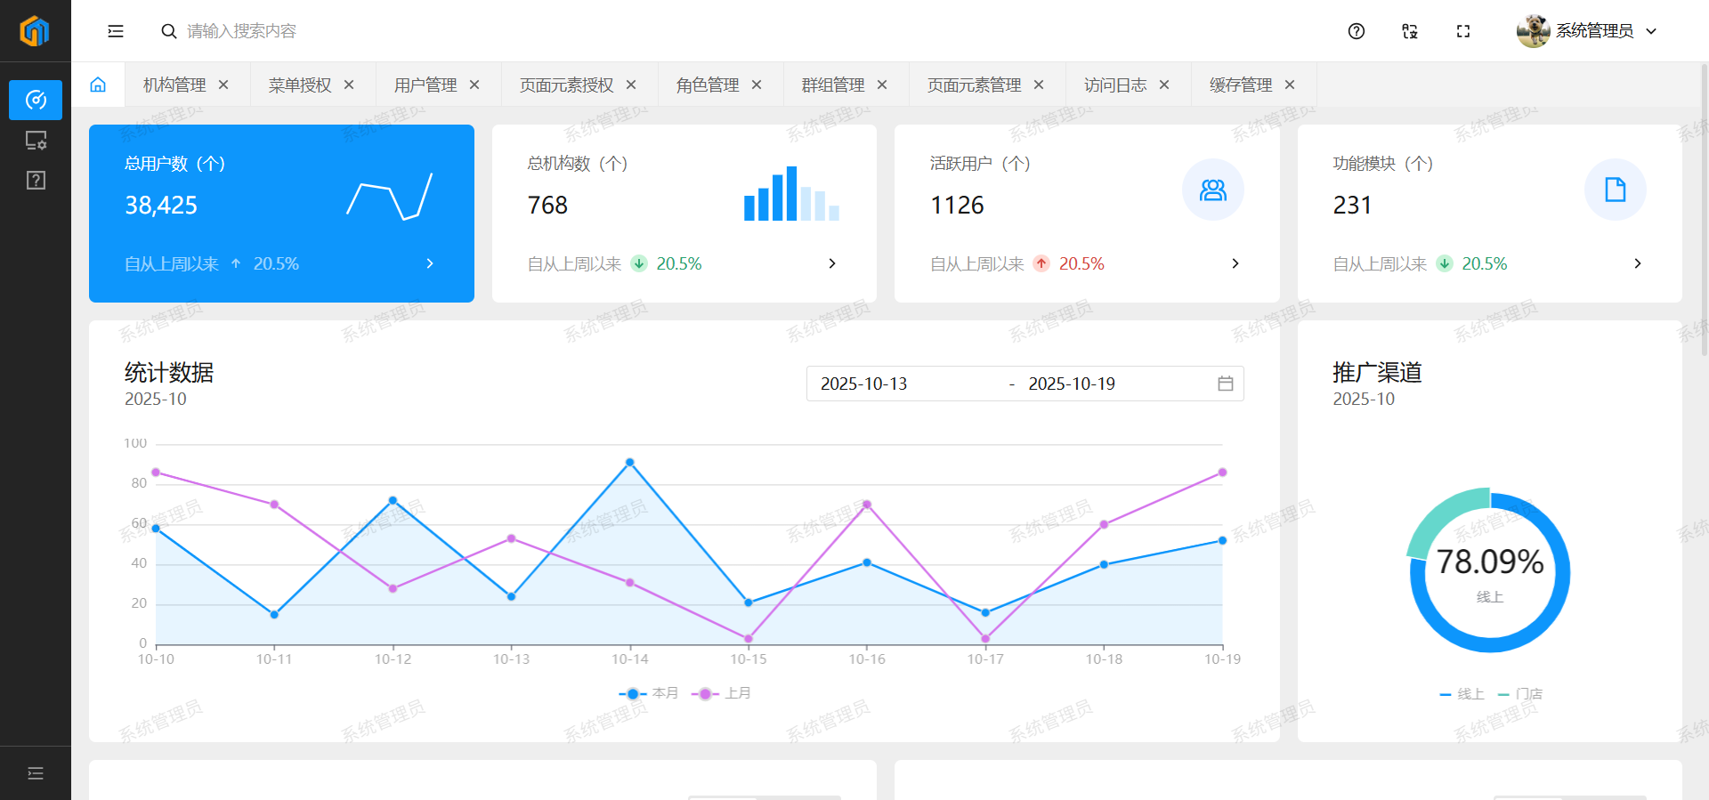Click the question mark sidebar icon

pyautogui.click(x=36, y=181)
